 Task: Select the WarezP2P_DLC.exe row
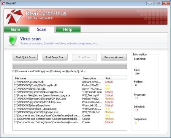(x=70, y=99)
